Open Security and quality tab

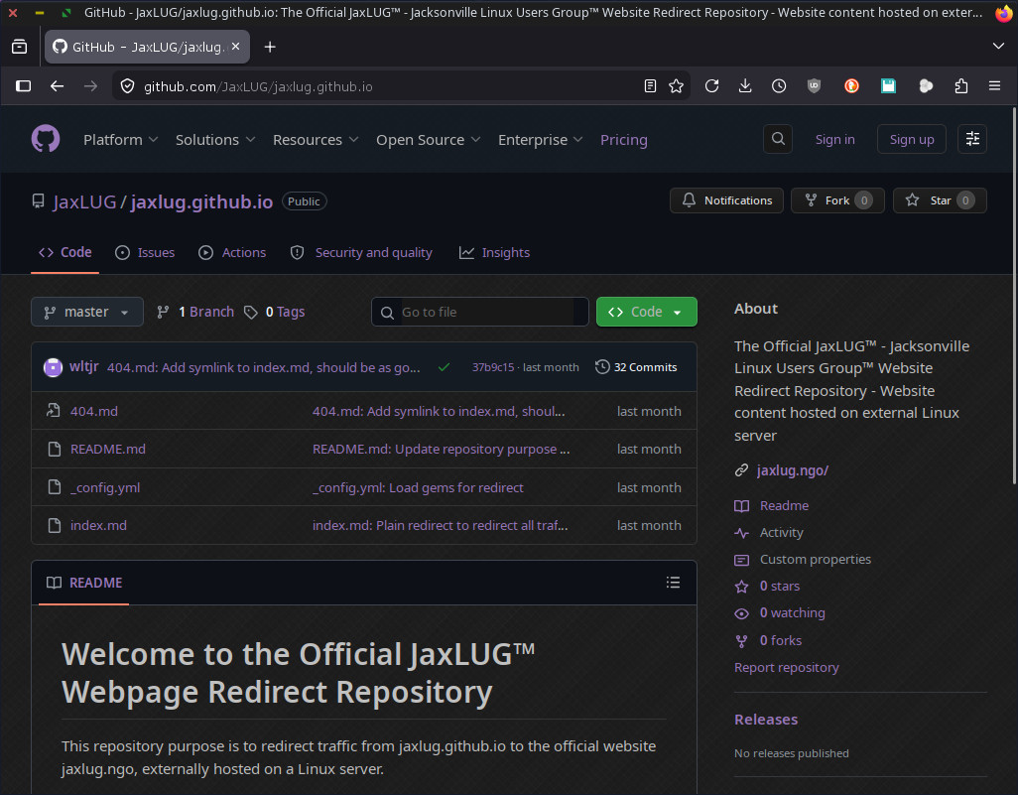pyautogui.click(x=361, y=253)
